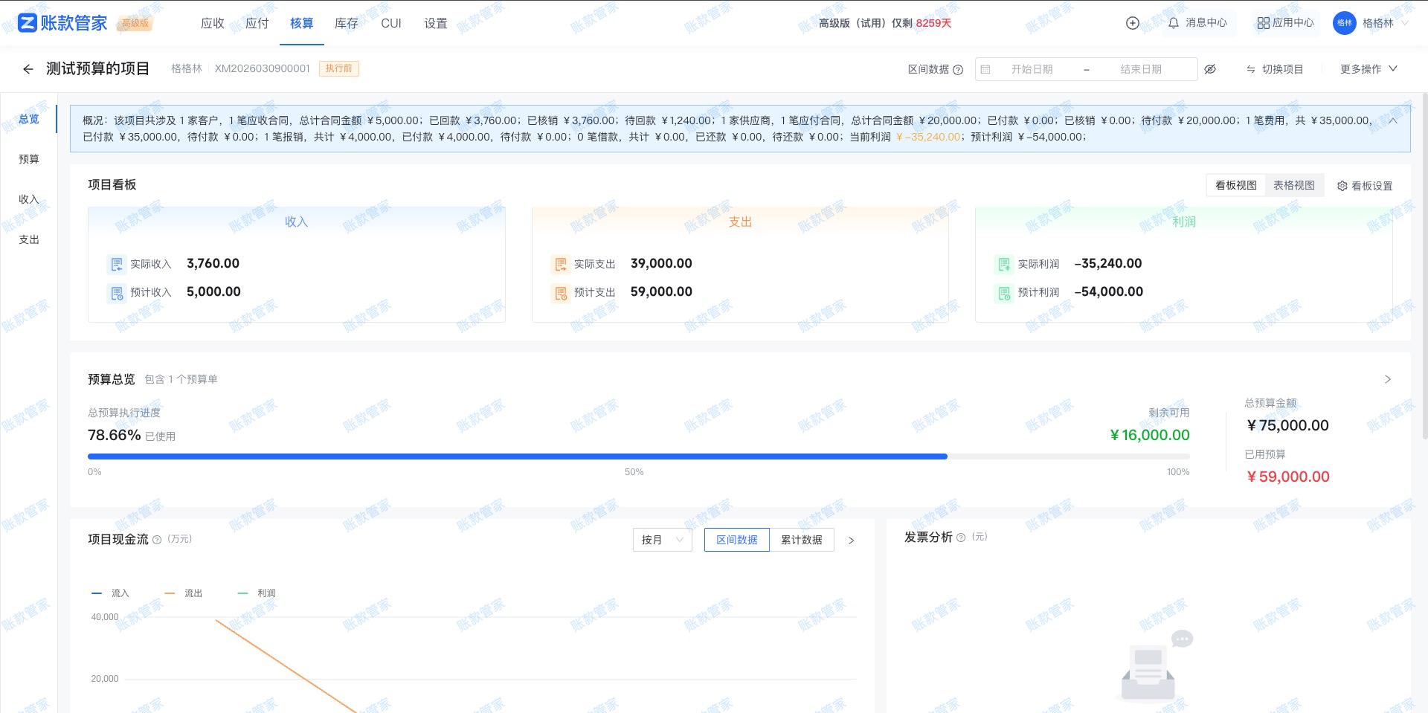Click the 开始日期 date input field
This screenshot has width=1428, height=713.
1032,69
